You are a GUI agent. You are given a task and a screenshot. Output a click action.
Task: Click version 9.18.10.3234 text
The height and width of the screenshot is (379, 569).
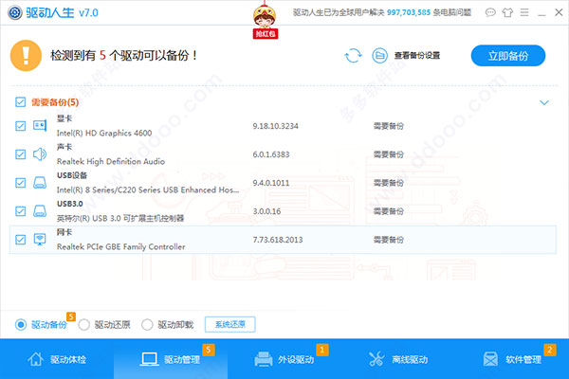pos(275,126)
